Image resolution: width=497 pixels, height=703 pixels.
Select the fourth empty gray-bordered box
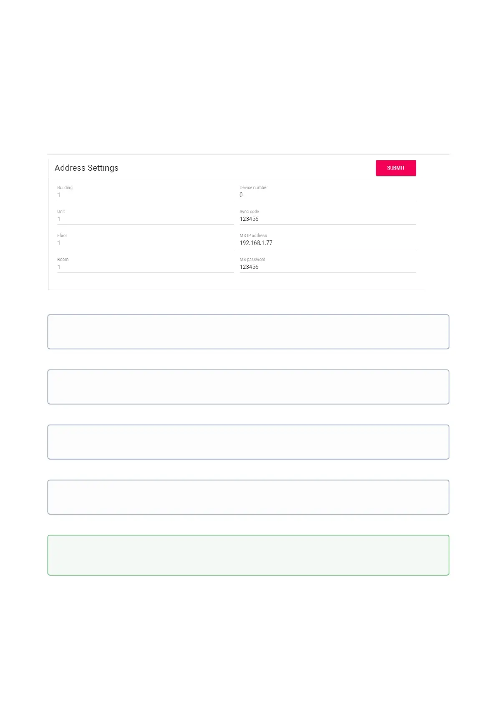(248, 497)
